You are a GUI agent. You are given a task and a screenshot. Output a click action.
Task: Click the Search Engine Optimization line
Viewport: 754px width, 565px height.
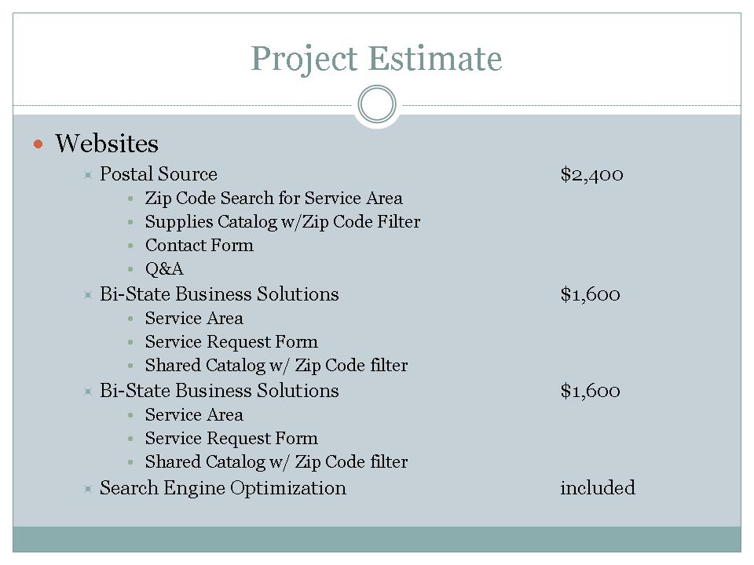[x=222, y=488]
